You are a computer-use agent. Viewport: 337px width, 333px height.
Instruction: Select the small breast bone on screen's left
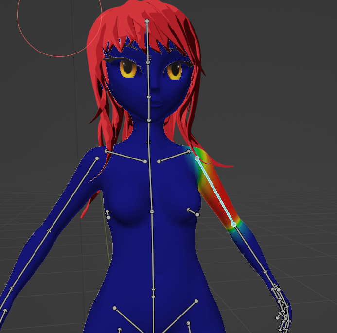tap(107, 213)
